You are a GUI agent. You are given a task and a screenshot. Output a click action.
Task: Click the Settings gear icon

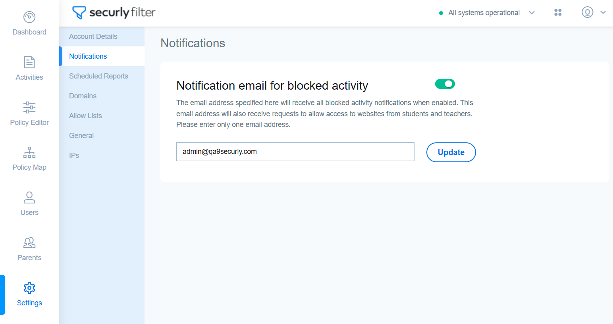coord(29,288)
